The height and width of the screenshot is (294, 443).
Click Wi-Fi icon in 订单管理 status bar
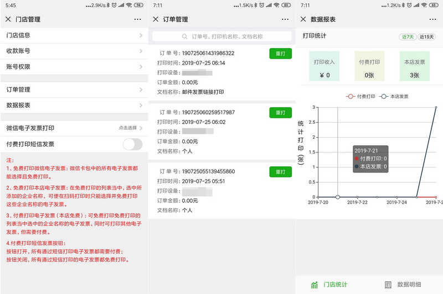(276, 5)
